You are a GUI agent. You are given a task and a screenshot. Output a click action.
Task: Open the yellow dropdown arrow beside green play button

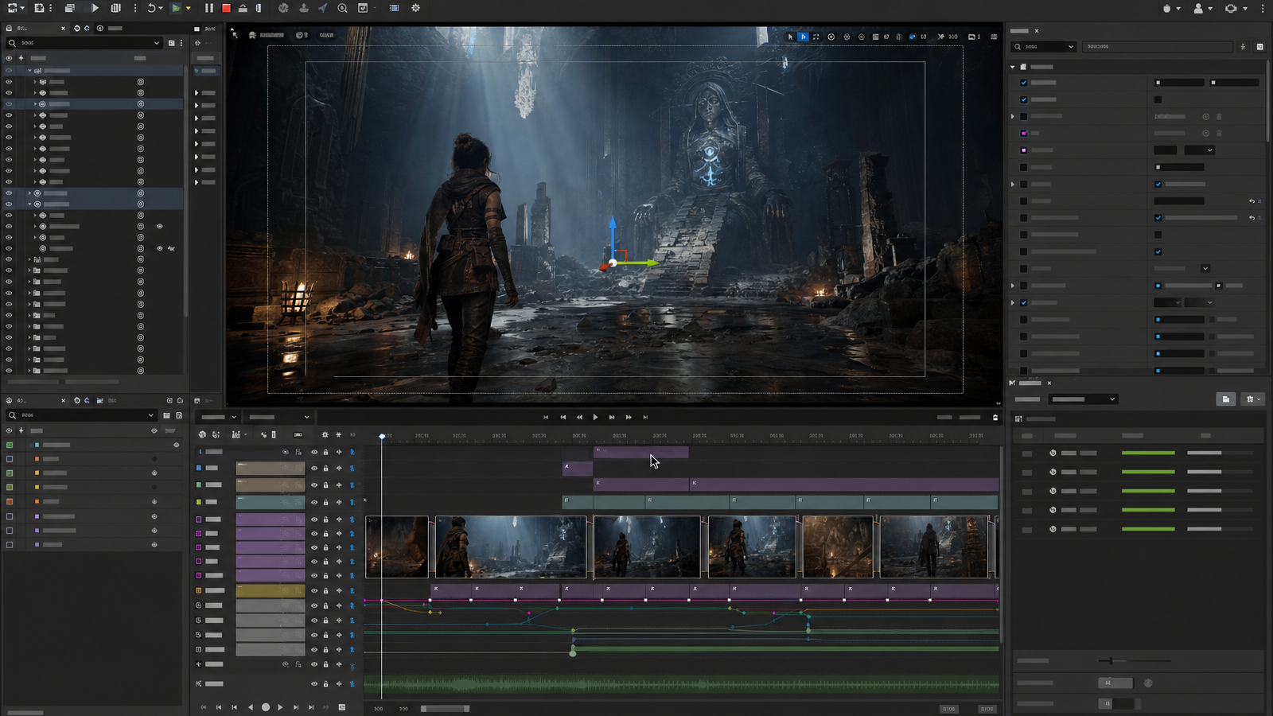point(189,8)
